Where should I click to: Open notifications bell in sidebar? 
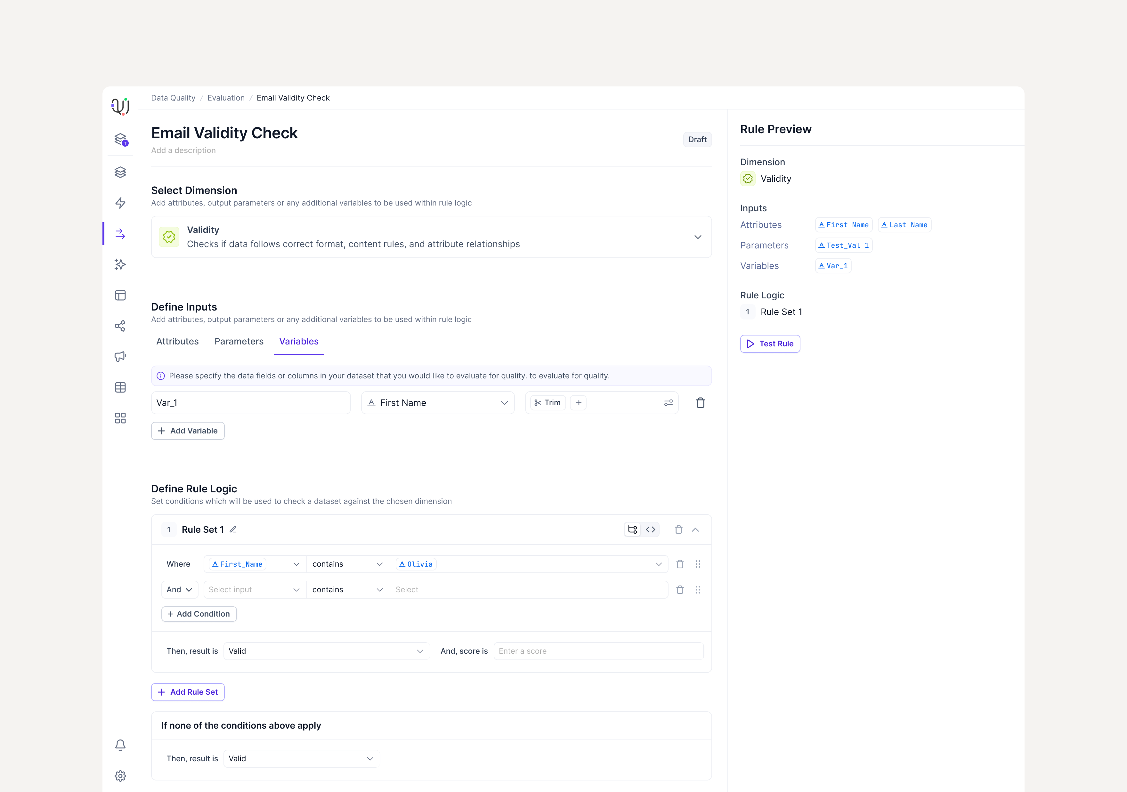coord(120,745)
